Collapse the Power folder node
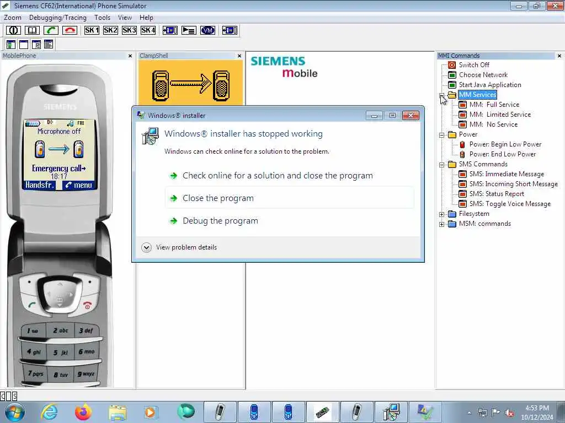This screenshot has width=565, height=423. point(442,135)
